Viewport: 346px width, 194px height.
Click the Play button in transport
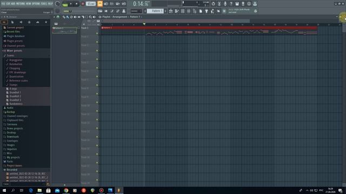tap(71, 4)
